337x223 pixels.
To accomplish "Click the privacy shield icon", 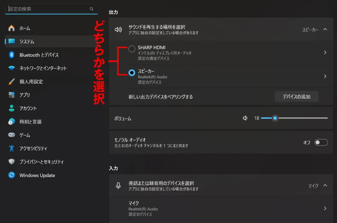I will (12, 162).
